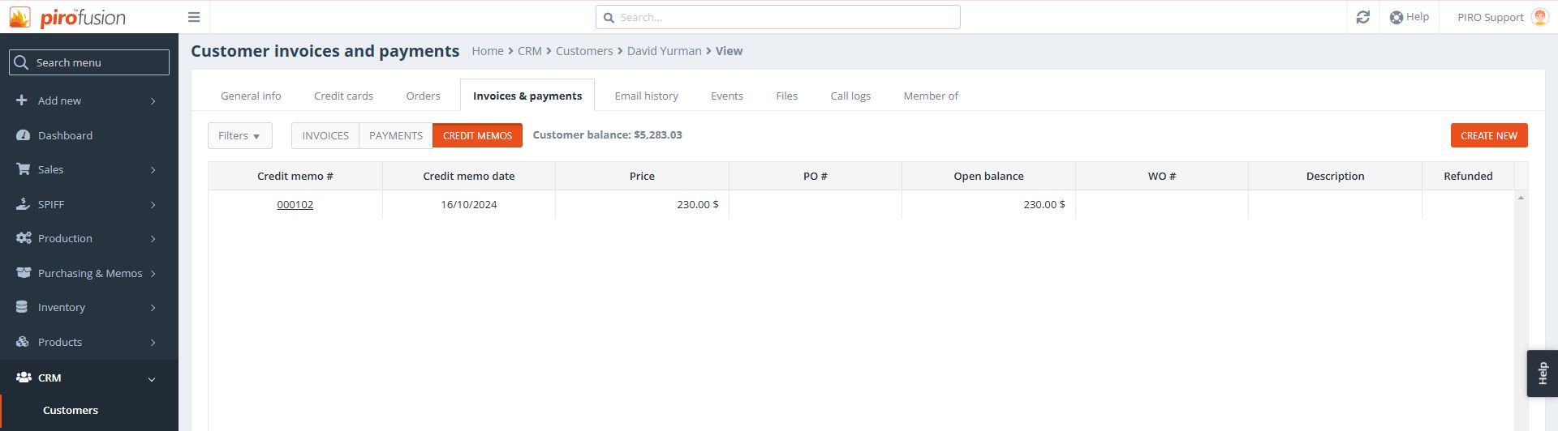Open the General info tab

pos(251,96)
